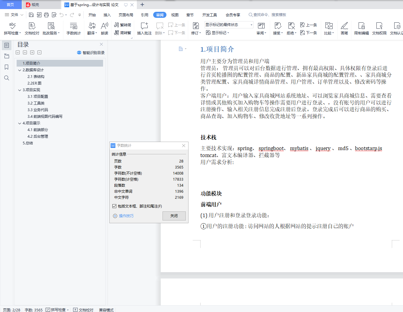The image size is (403, 312).
Task: Collapse the 4.项目展示 outline node
Action: (x=20, y=123)
